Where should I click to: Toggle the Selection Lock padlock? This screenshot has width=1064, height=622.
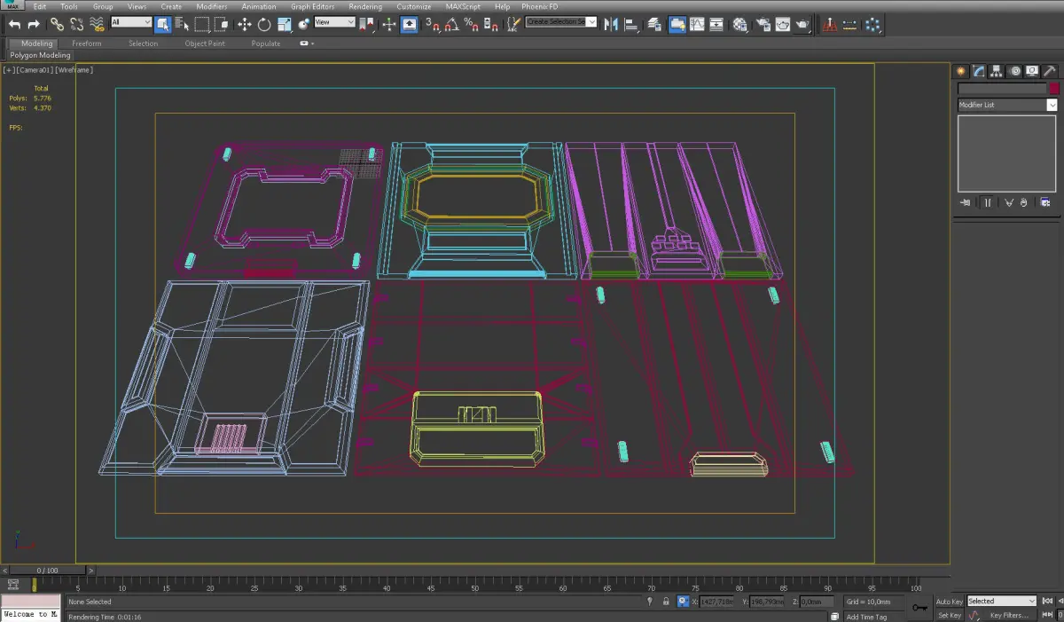click(x=666, y=602)
